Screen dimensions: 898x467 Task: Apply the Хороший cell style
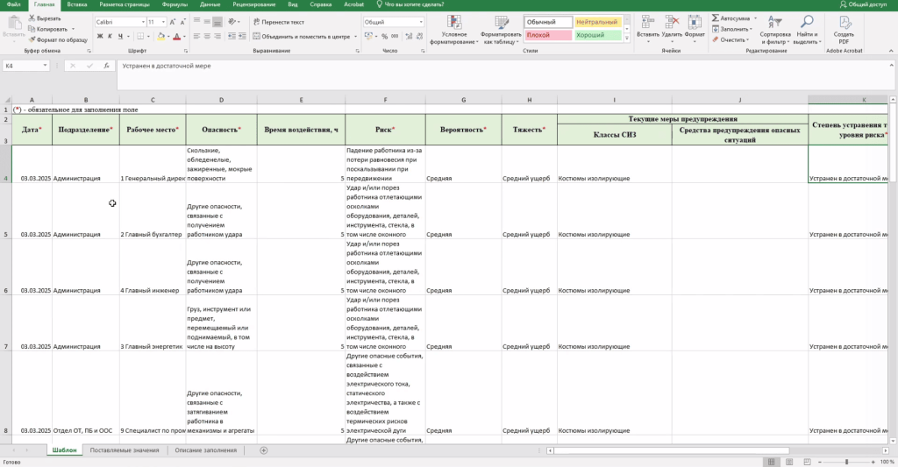pos(596,35)
